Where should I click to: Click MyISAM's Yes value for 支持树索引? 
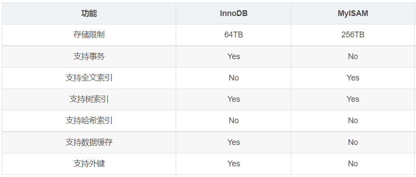(x=352, y=99)
